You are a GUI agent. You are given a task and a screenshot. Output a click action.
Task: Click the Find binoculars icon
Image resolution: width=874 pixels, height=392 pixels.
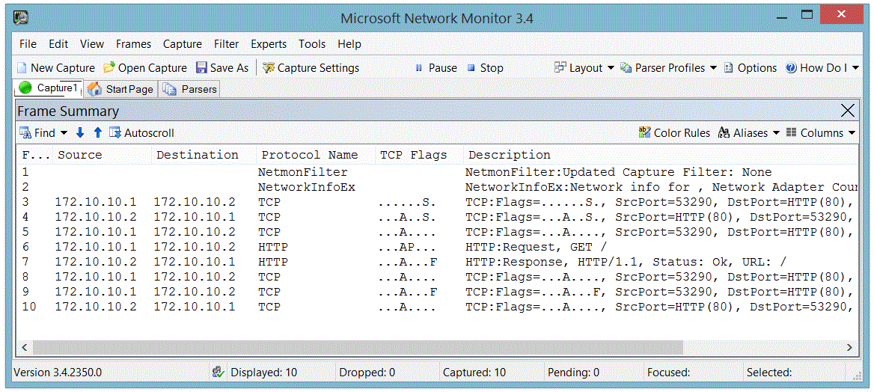coord(25,132)
